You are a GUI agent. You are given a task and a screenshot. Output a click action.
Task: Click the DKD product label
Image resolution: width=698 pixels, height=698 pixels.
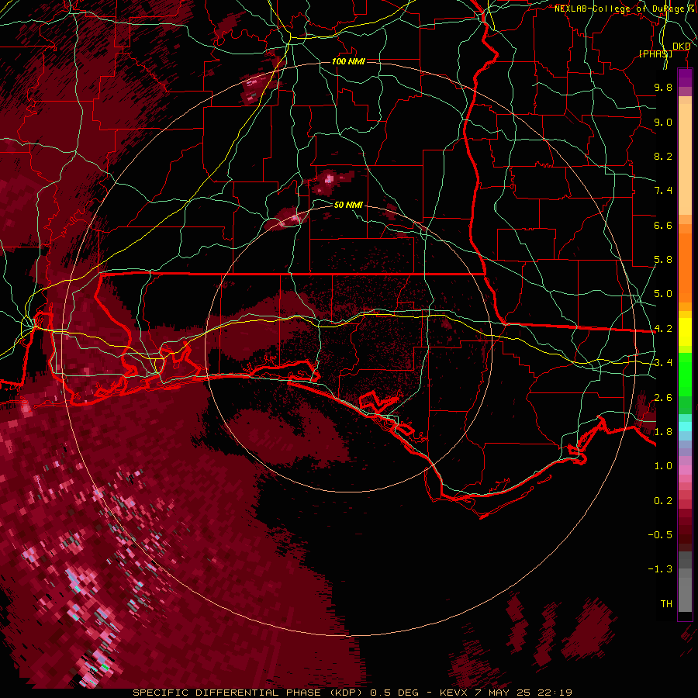681,47
